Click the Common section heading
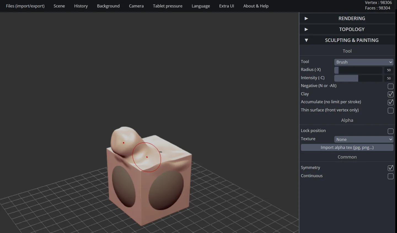Viewport: 397px width, 233px height. click(347, 157)
